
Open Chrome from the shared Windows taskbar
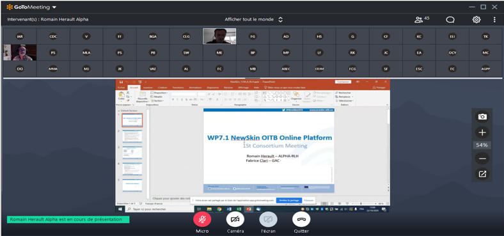[219, 209]
